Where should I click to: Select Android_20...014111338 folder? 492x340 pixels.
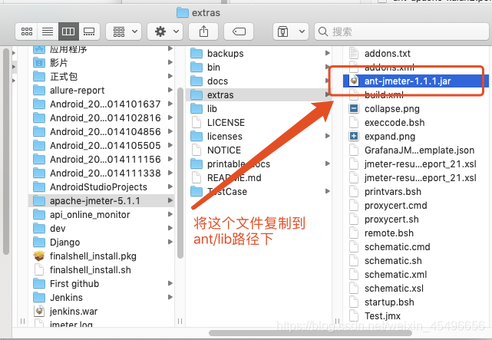pyautogui.click(x=101, y=173)
